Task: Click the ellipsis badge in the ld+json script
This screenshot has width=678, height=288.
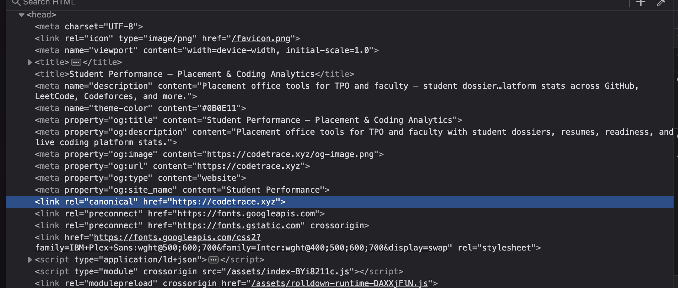Action: pos(213,260)
